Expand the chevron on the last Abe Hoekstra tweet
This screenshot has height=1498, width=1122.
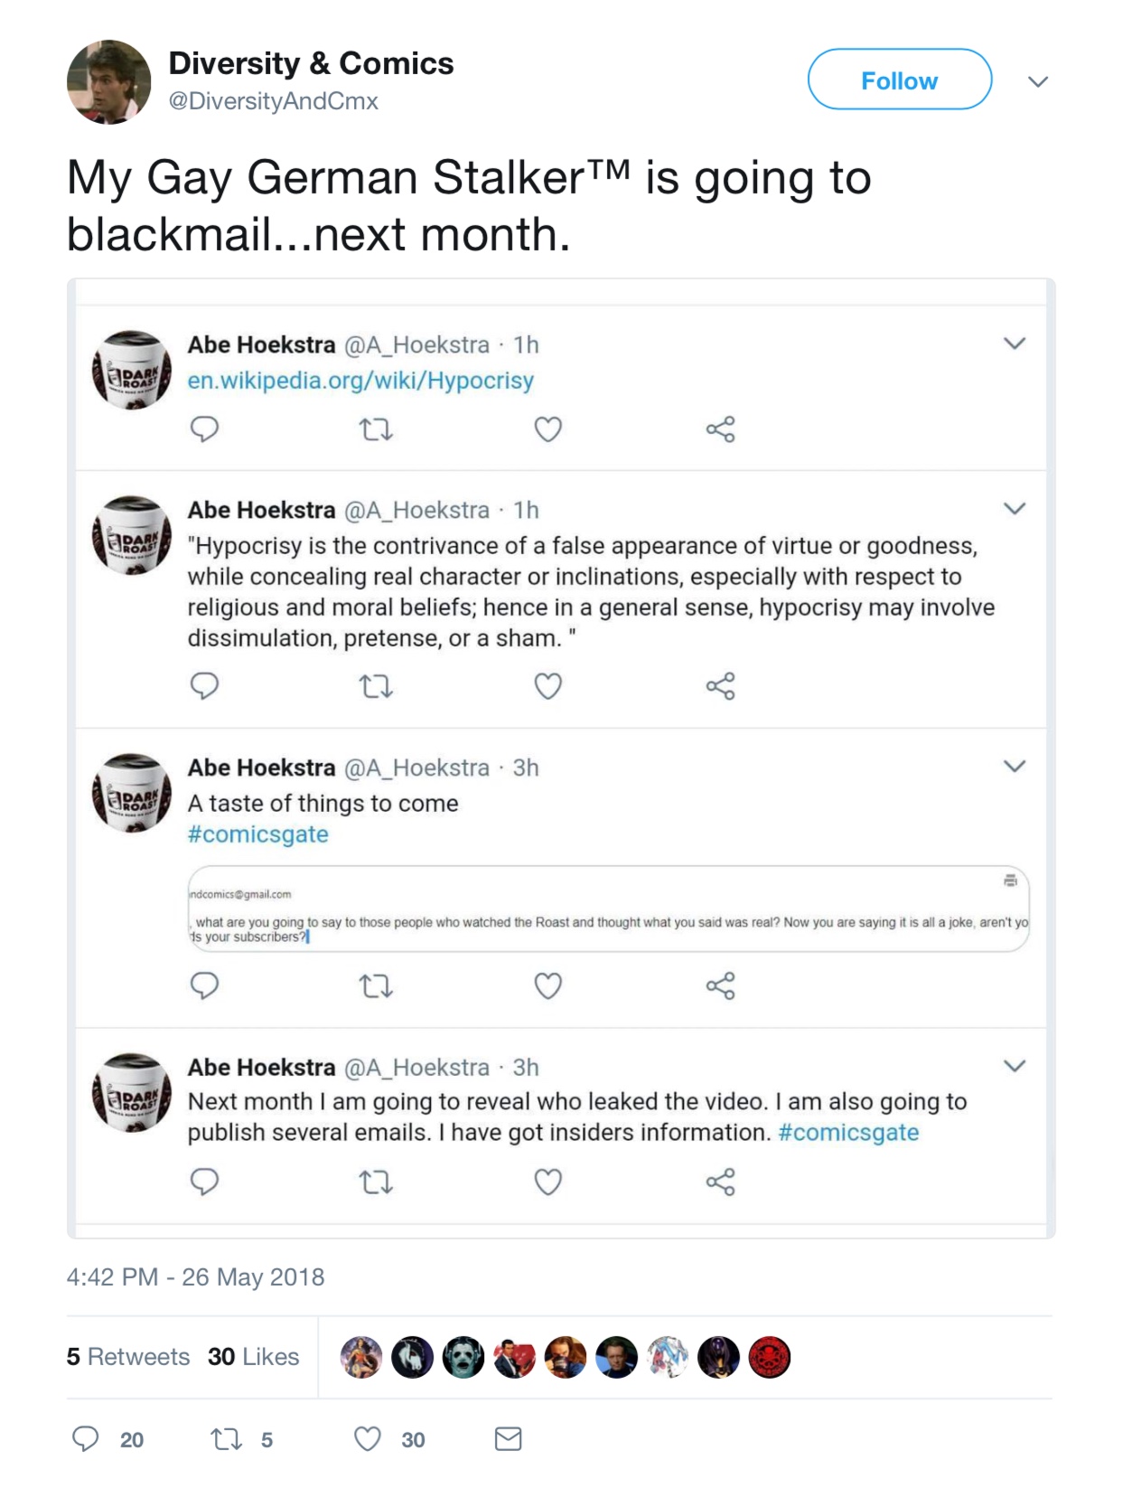pyautogui.click(x=1014, y=1066)
